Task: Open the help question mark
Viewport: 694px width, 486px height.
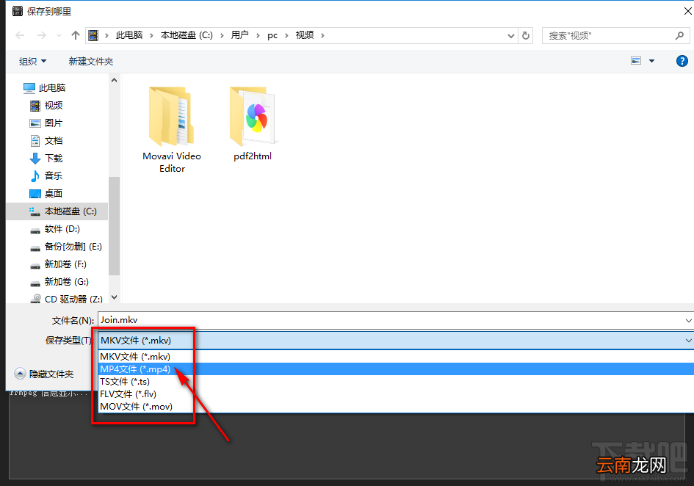Action: click(x=682, y=61)
